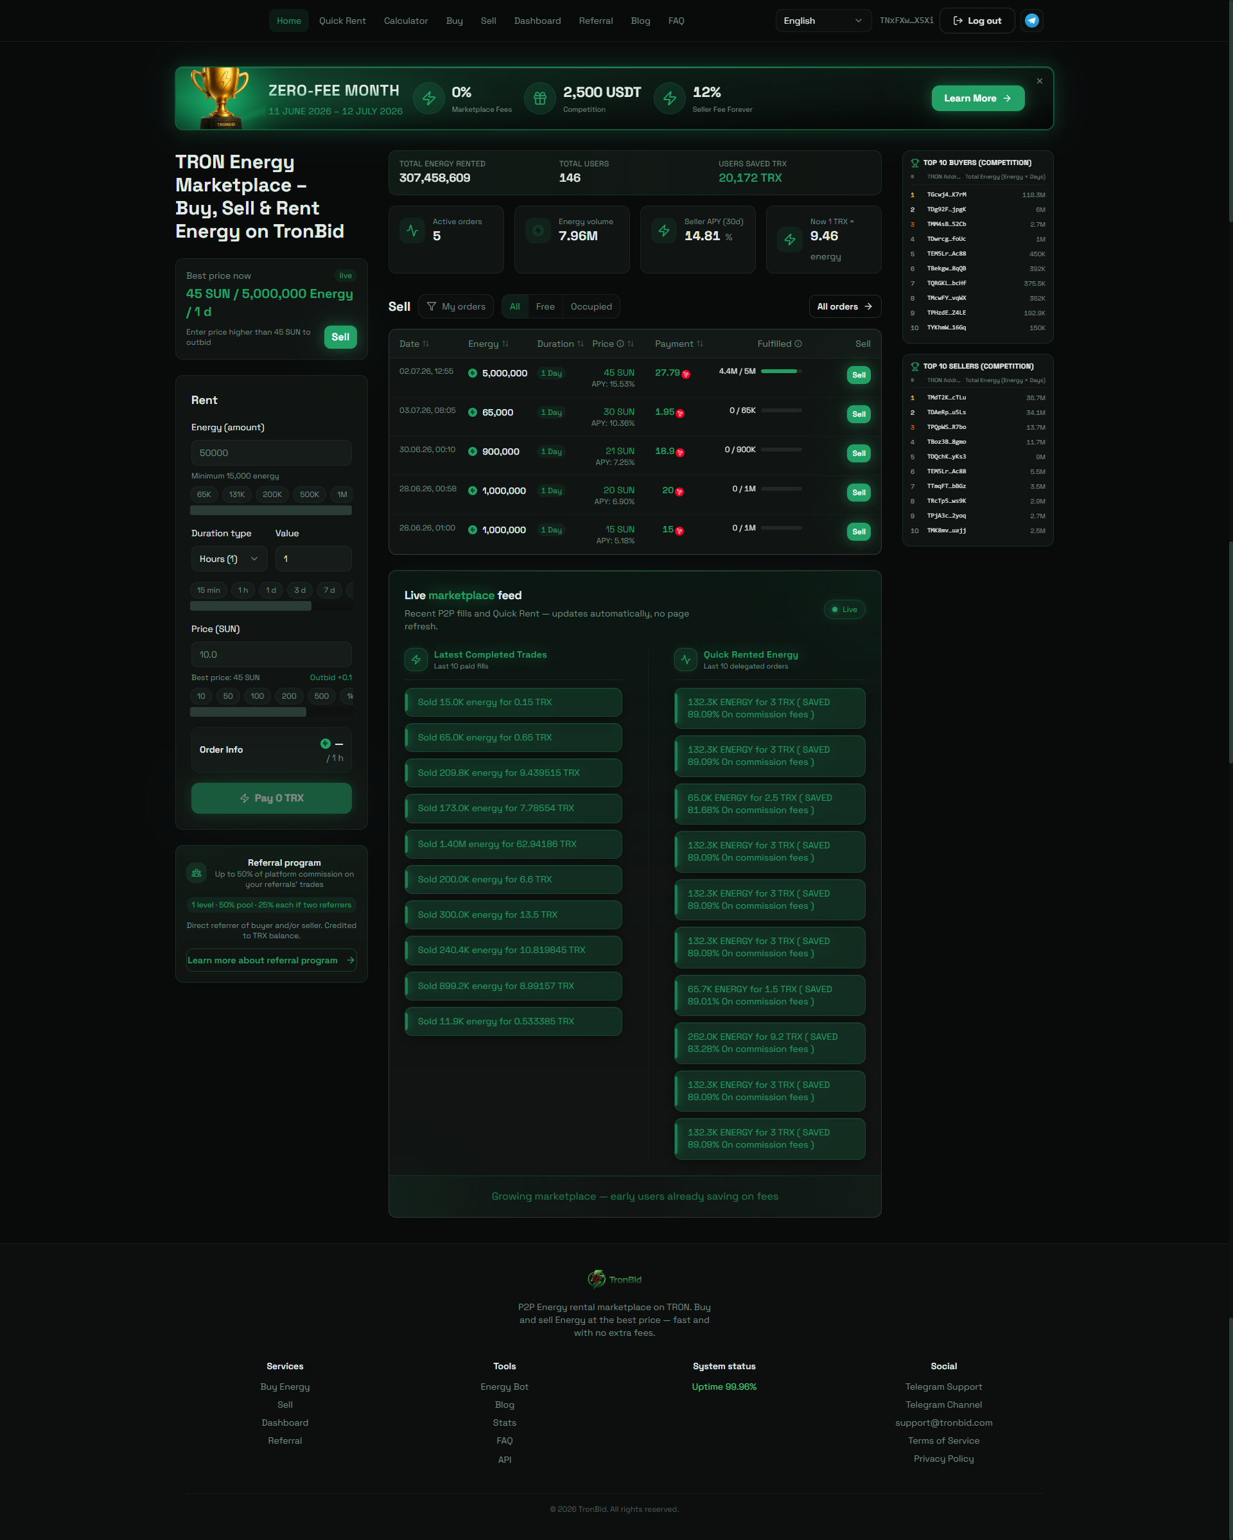Close the Zero-Fee Month banner
Image resolution: width=1233 pixels, height=1540 pixels.
tap(1040, 81)
